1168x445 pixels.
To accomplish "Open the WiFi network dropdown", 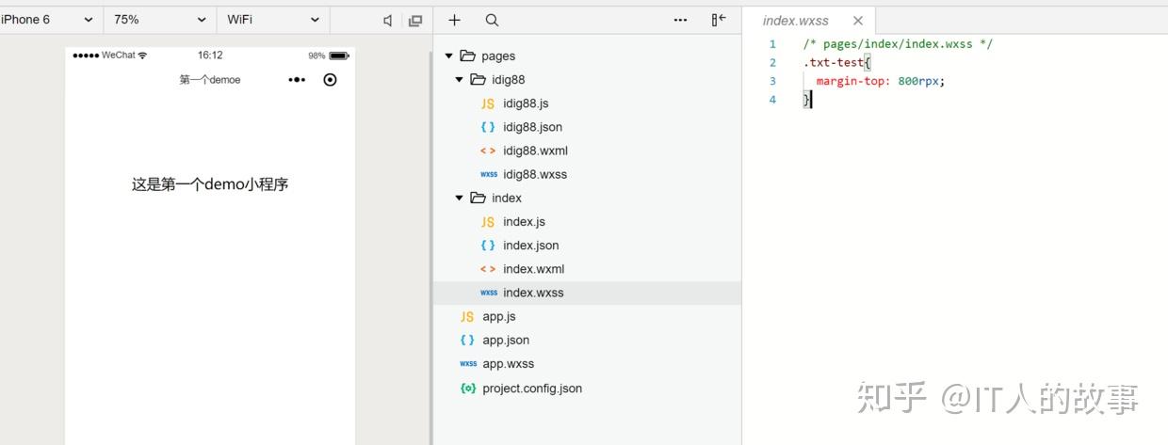I will [273, 20].
